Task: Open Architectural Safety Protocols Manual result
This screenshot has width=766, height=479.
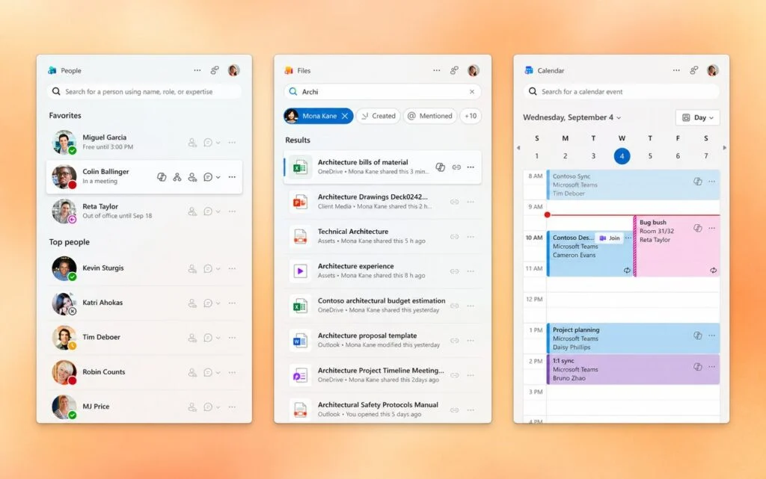Action: 382,410
